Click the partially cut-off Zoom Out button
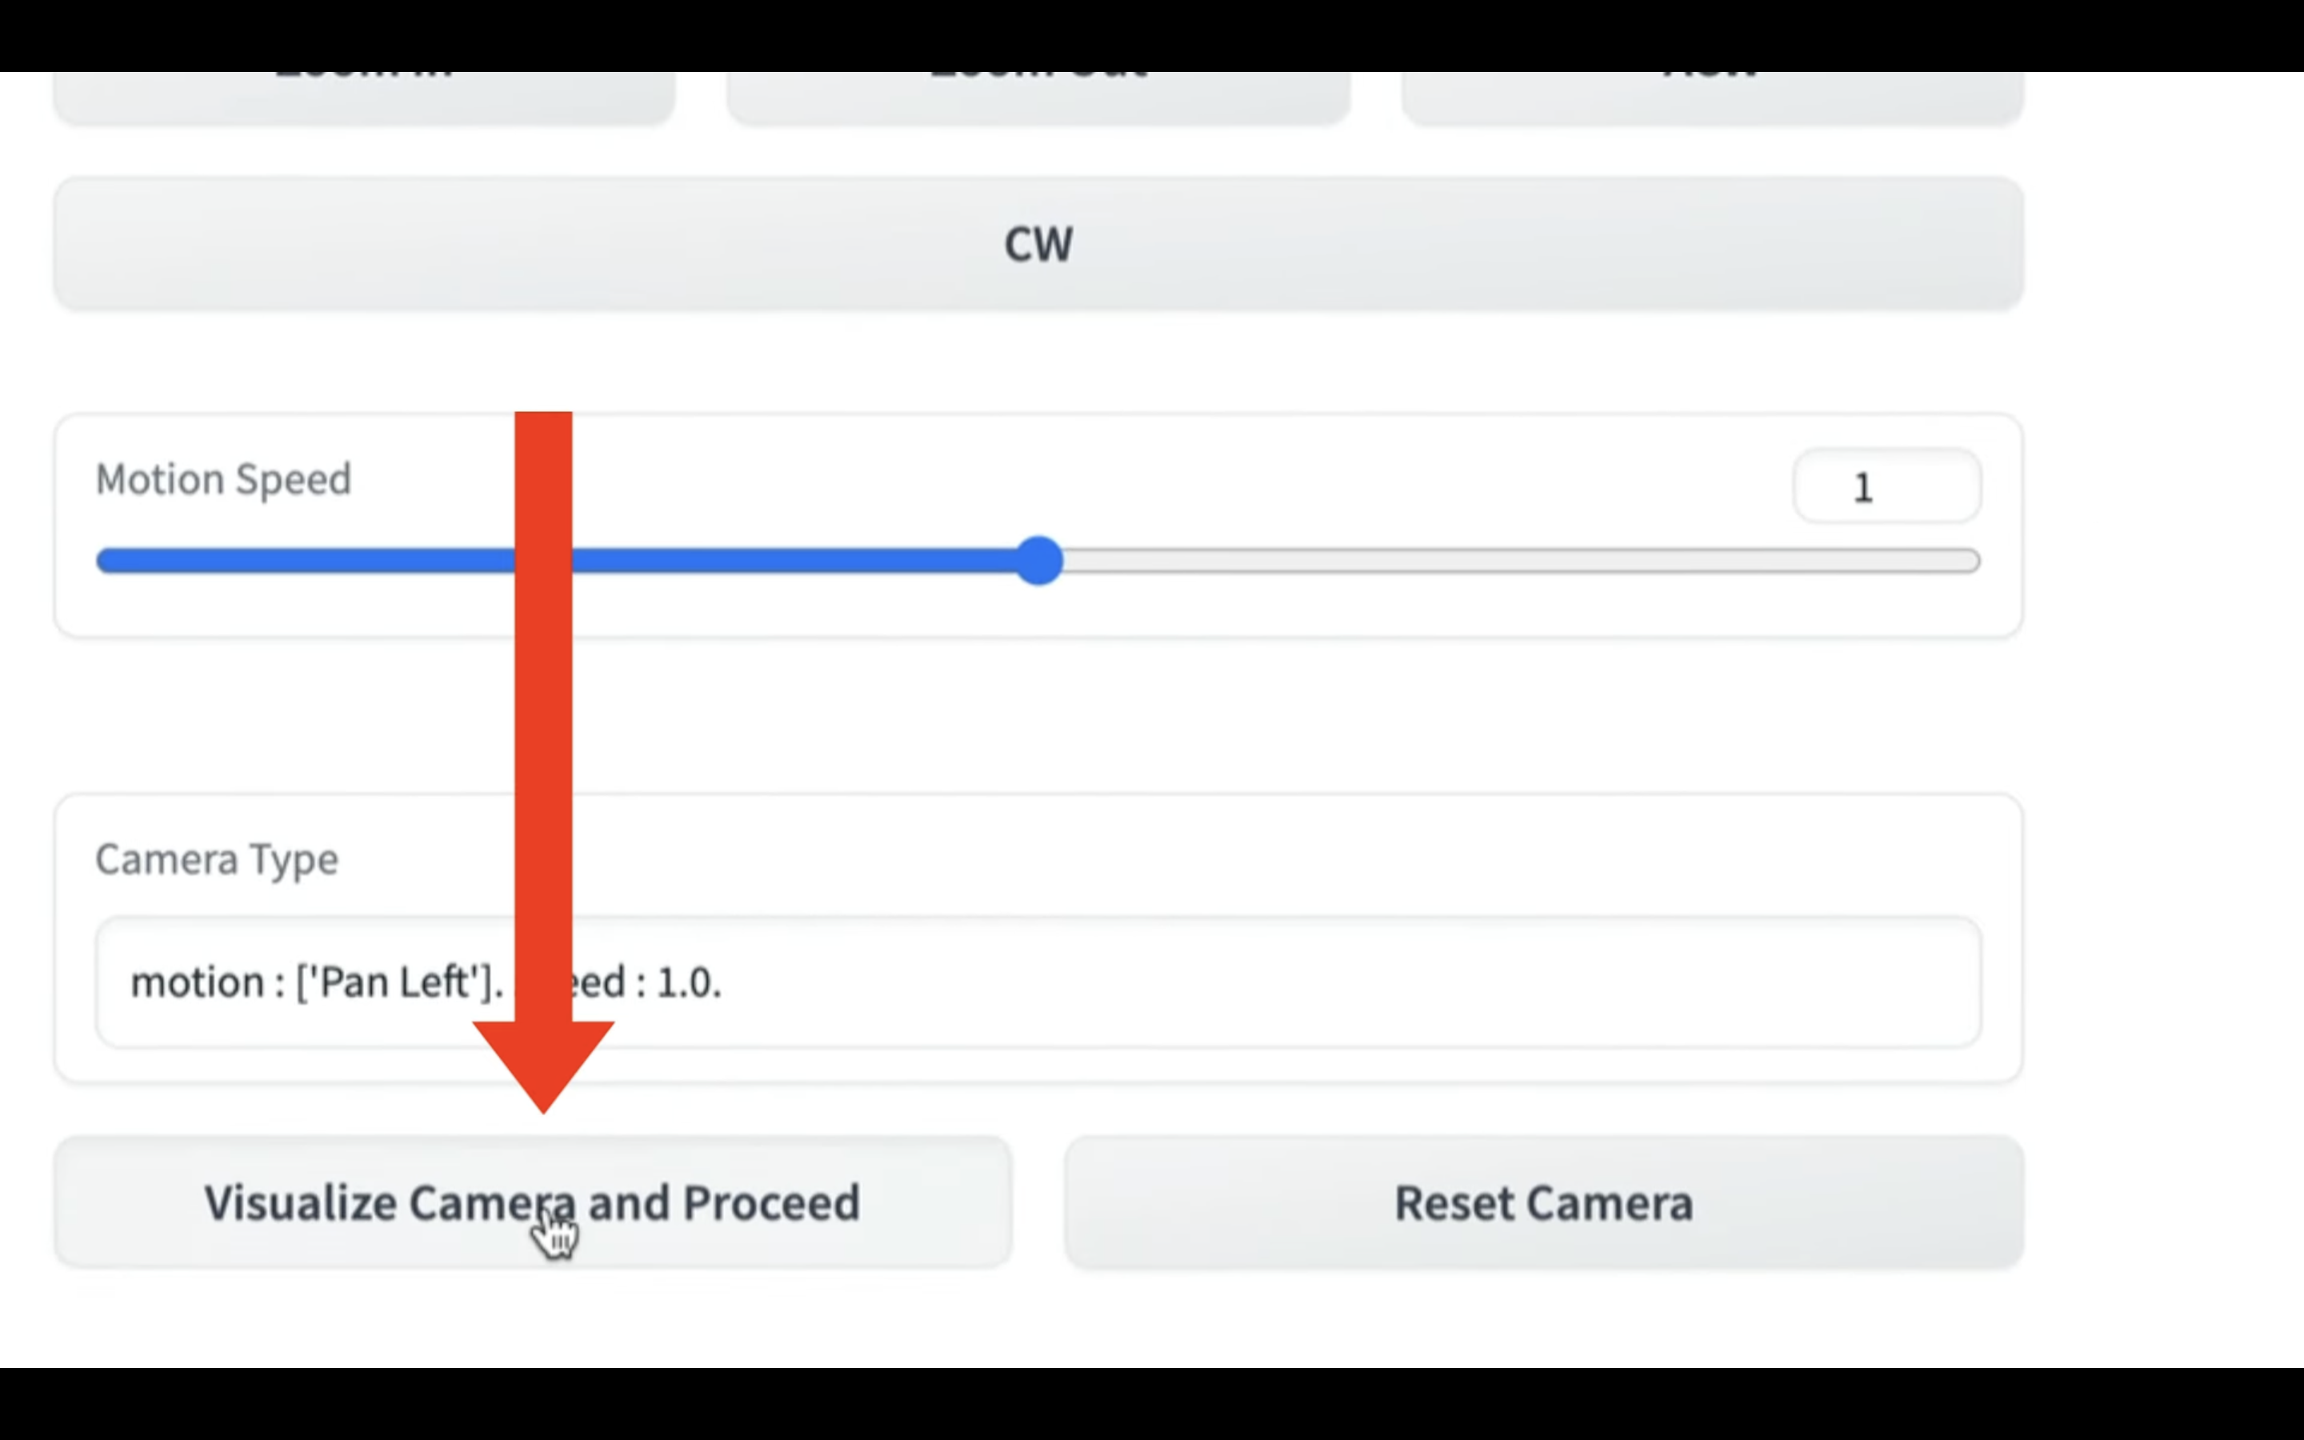Viewport: 2304px width, 1440px height. pyautogui.click(x=1038, y=97)
